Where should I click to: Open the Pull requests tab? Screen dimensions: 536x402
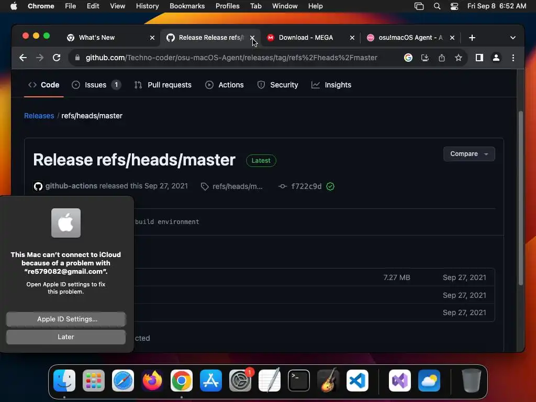click(x=163, y=85)
